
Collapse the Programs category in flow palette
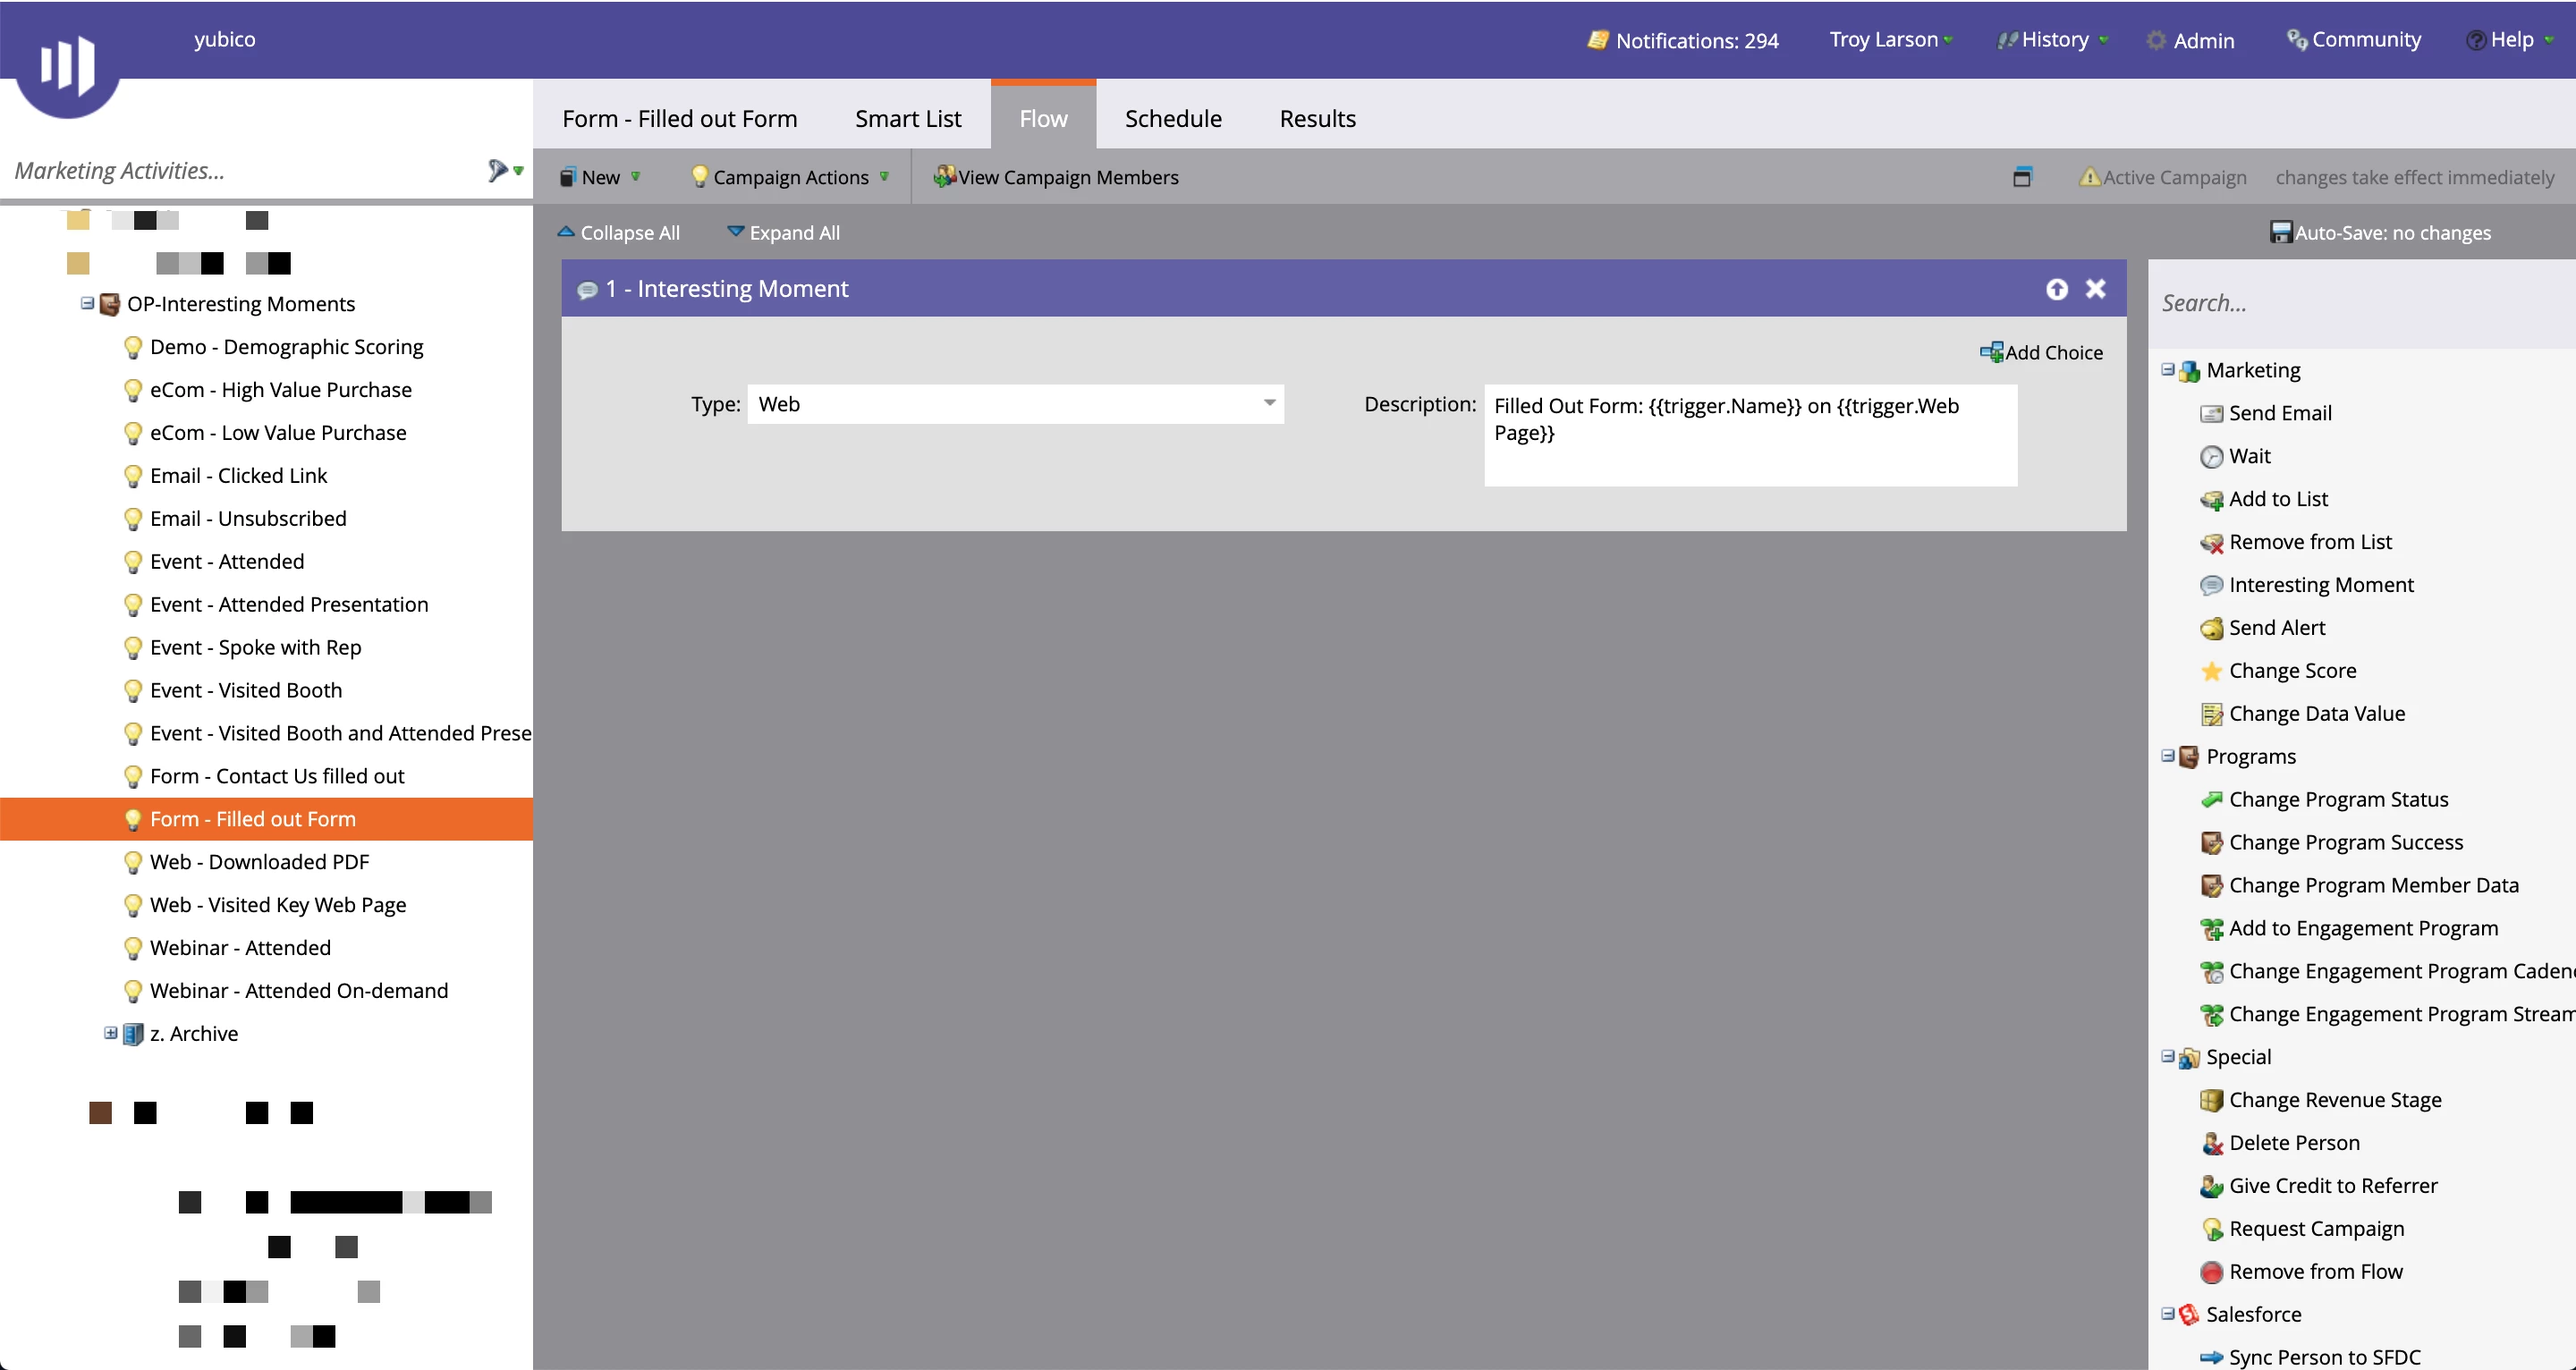click(2167, 756)
